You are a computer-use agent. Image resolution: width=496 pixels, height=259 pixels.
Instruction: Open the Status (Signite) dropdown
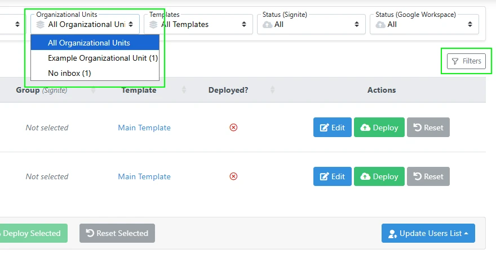[x=311, y=24]
